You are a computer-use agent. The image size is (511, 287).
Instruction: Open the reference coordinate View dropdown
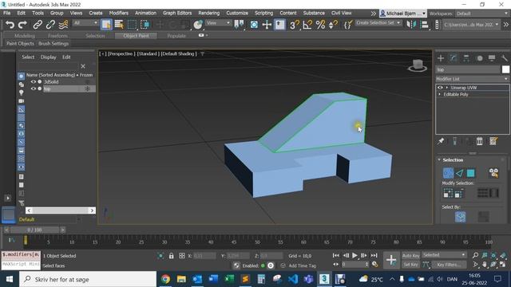tap(218, 23)
